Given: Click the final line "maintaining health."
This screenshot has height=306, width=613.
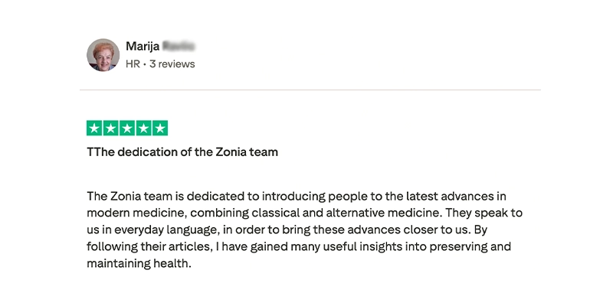Looking at the screenshot, I should (138, 264).
